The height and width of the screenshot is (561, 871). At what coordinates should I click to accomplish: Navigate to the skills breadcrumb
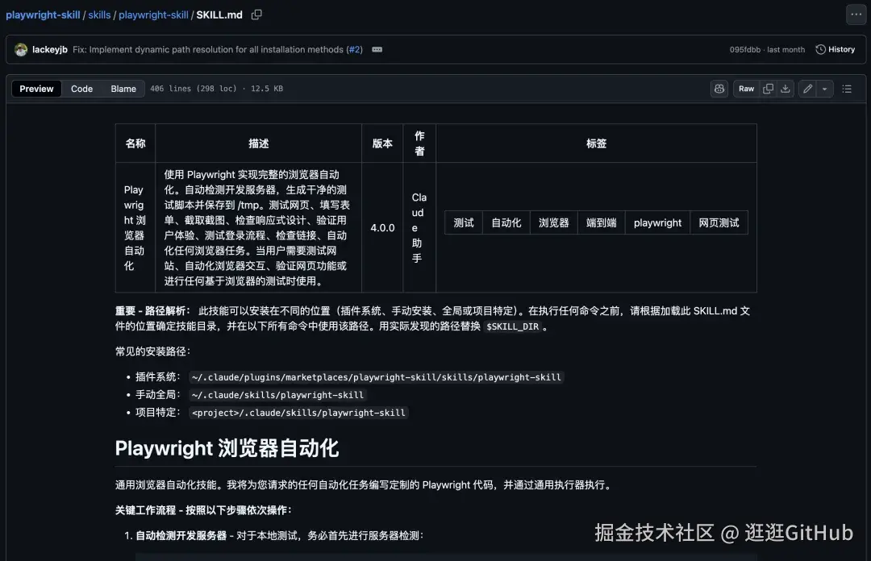99,15
